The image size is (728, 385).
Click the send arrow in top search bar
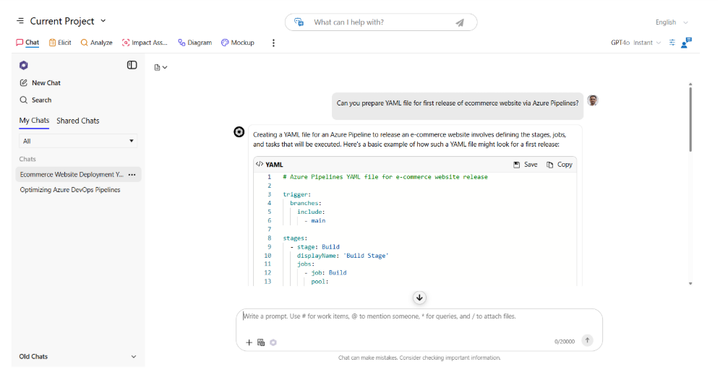pos(460,22)
